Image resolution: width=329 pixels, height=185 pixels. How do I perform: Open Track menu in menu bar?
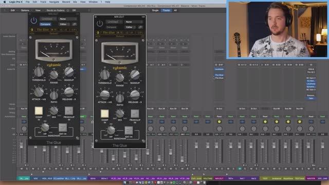click(43, 2)
